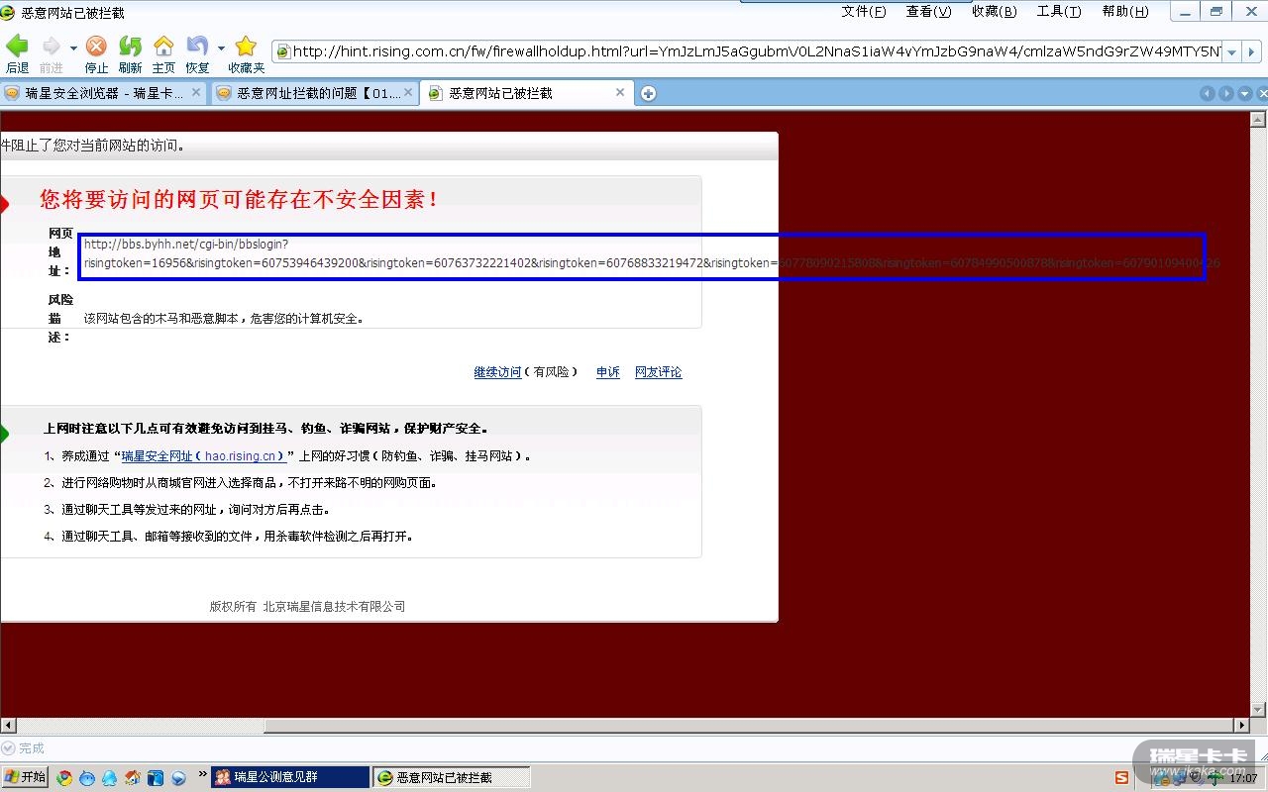Click the 您将要访问的网页可能存在不安全因素 heading
Screen dimensions: 1268x792
[239, 199]
